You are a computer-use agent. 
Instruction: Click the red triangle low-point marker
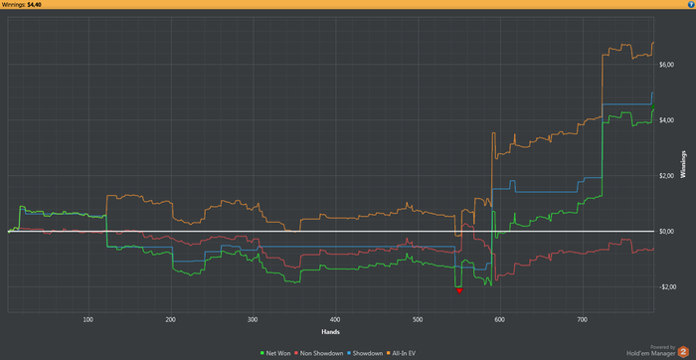(459, 290)
